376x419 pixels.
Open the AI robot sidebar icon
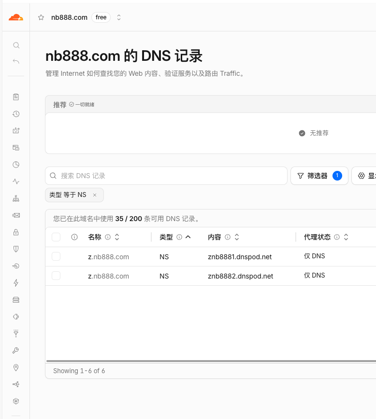click(16, 131)
